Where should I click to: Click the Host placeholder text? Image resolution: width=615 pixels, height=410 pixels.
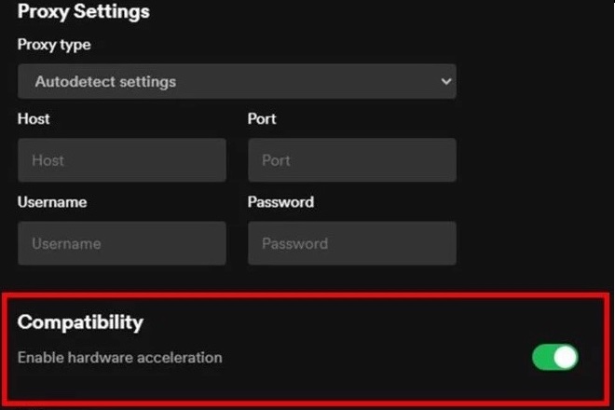48,160
